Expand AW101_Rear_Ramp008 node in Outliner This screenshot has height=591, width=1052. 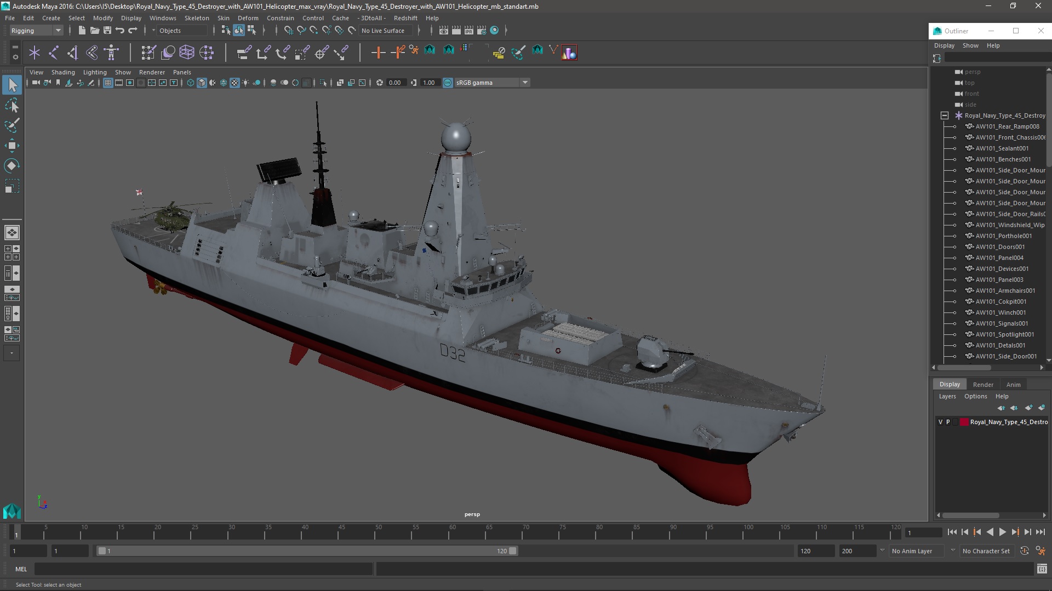coord(954,126)
